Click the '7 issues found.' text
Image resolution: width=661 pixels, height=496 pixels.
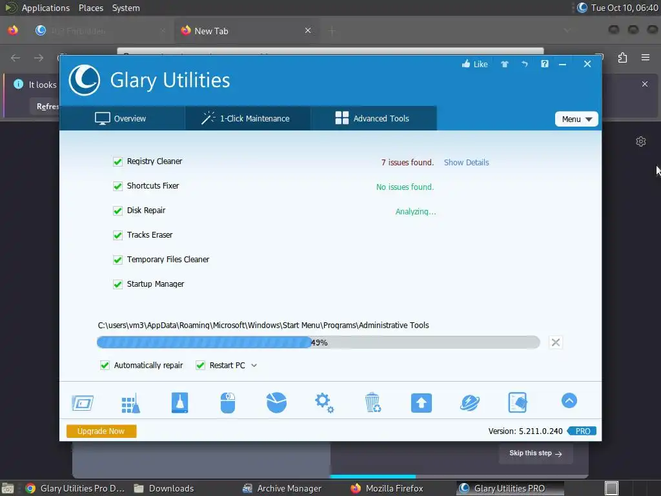[x=407, y=162]
